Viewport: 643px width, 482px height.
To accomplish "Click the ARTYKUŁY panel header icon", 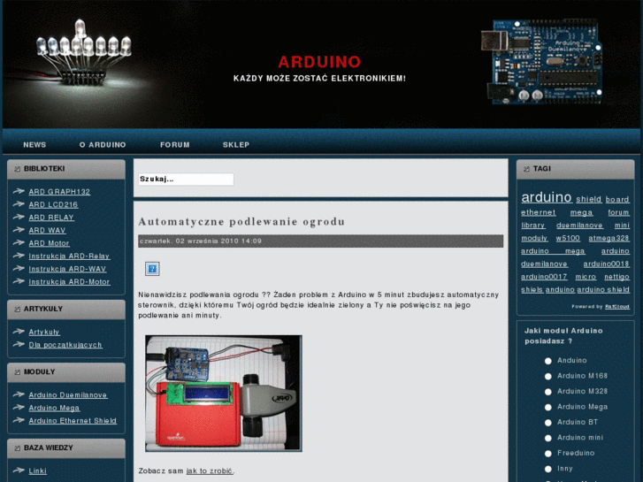I will [x=17, y=310].
